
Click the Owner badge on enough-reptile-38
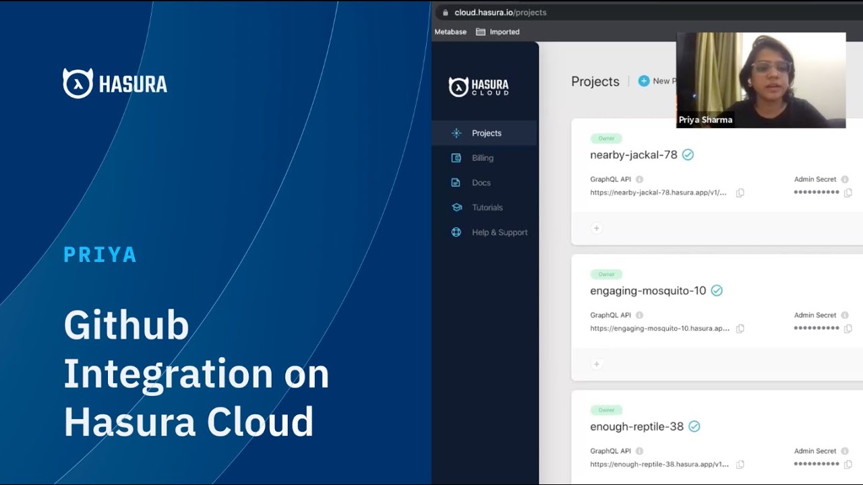pos(606,410)
